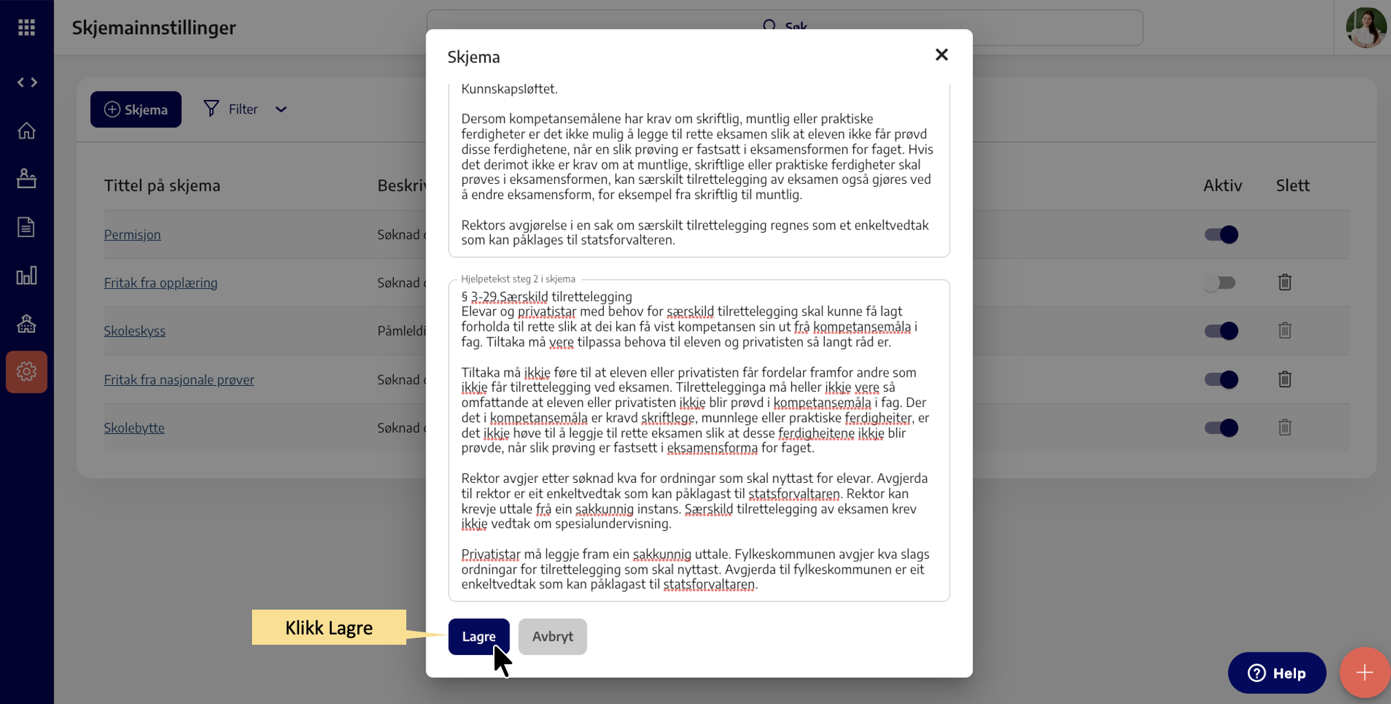1391x704 pixels.
Task: Toggle Aktiv switch for Skoleskyss
Action: click(x=1221, y=331)
